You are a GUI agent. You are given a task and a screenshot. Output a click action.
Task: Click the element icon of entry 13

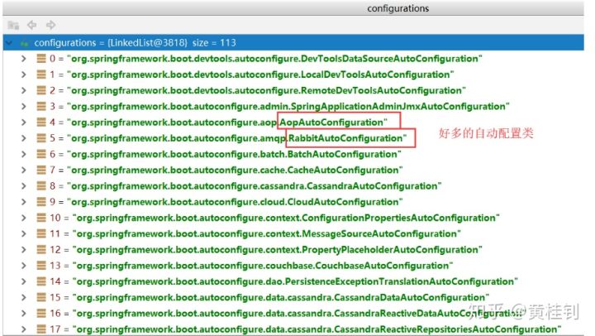tap(41, 266)
